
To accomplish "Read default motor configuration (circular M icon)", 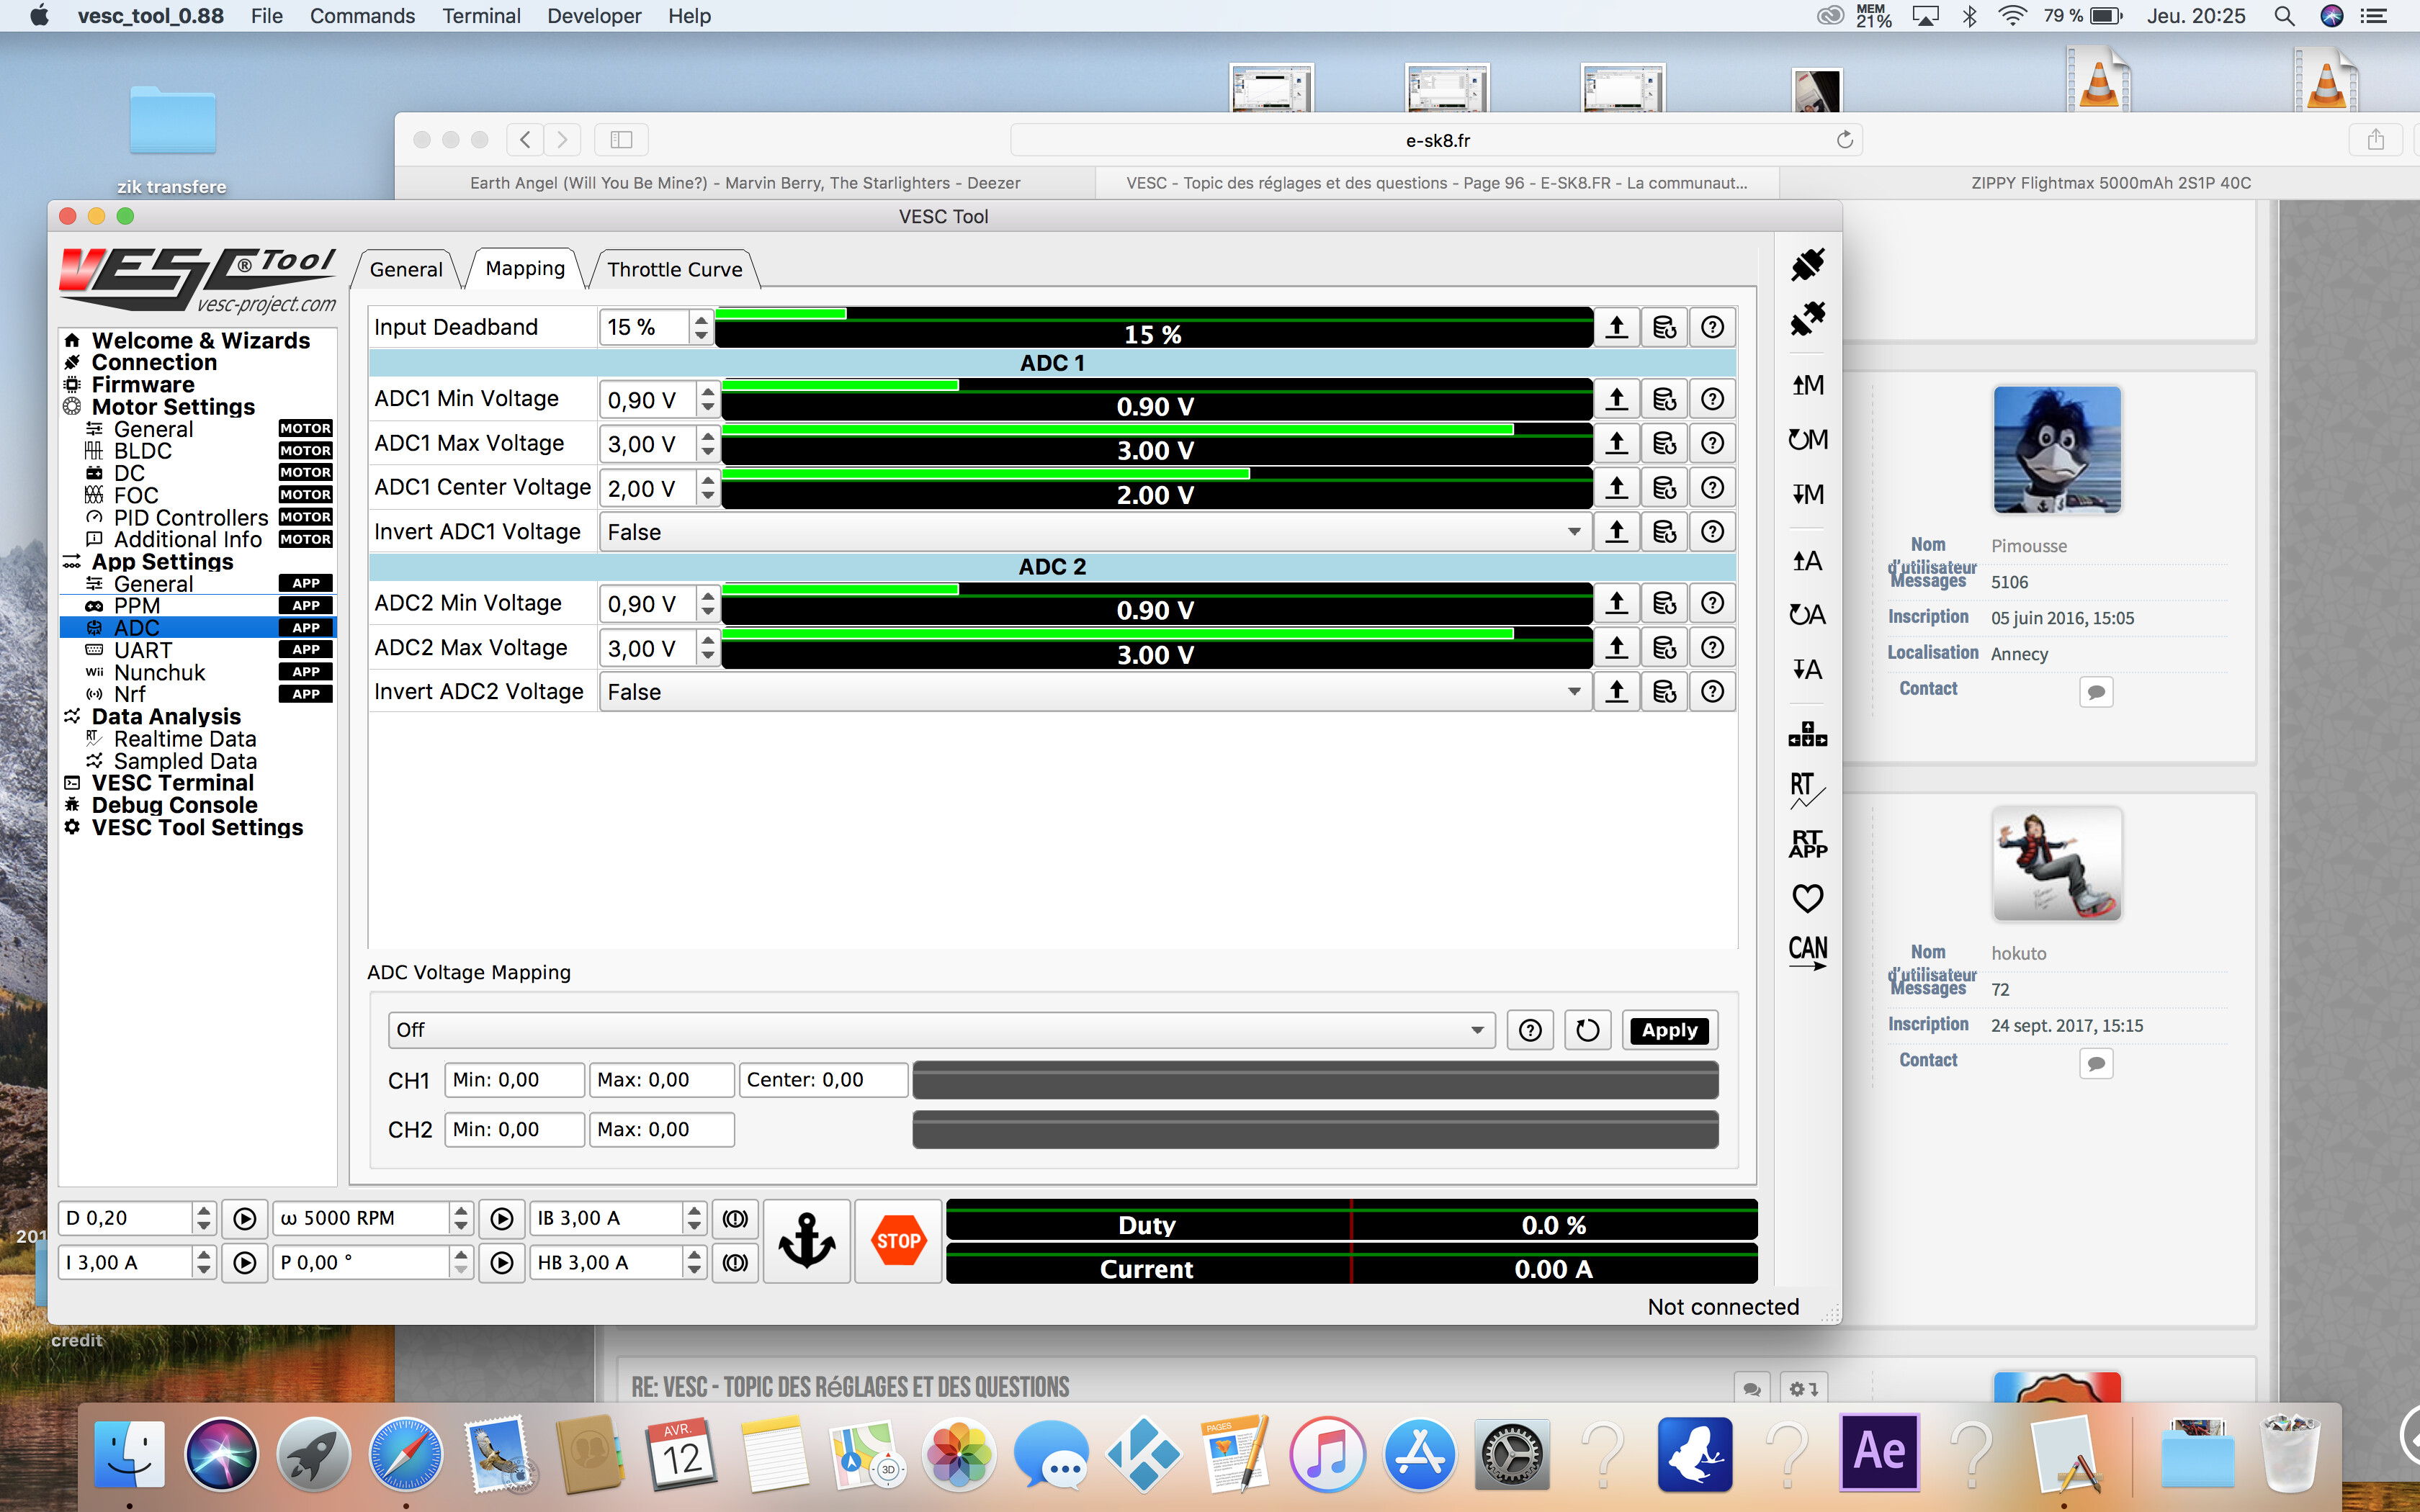I will pos(1807,439).
